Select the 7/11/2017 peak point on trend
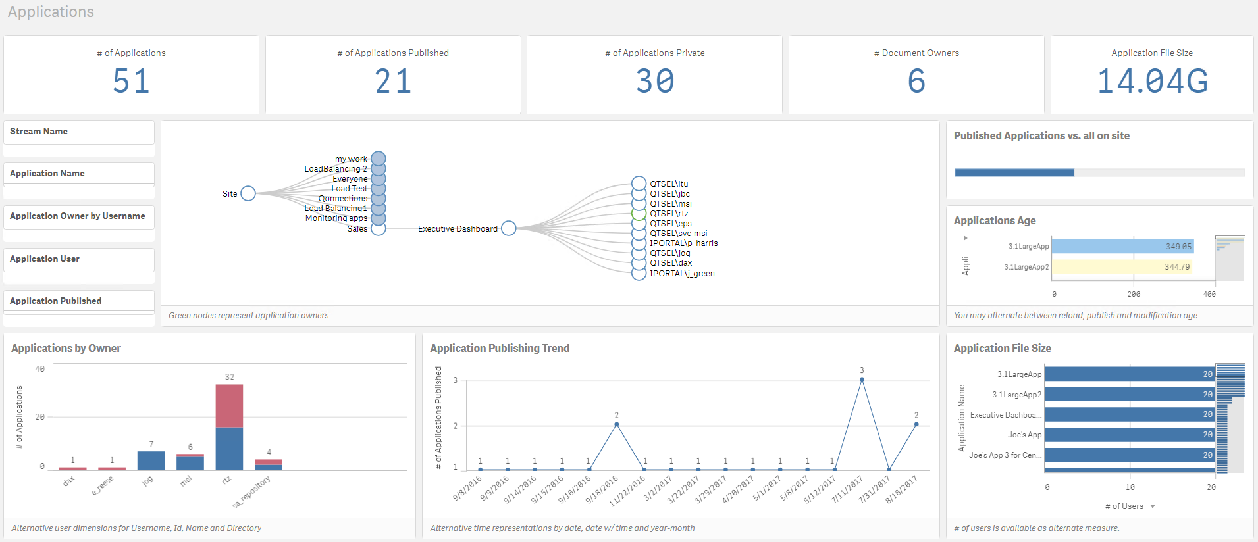Image resolution: width=1258 pixels, height=542 pixels. 862,380
